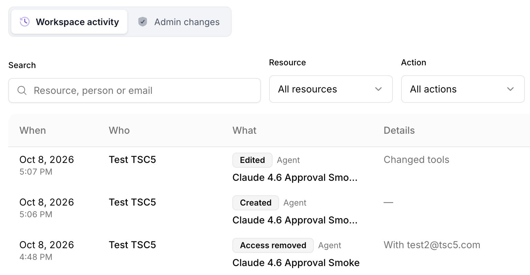Click the magnifying glass search icon
Screen dimensions: 530x275
(x=22, y=90)
